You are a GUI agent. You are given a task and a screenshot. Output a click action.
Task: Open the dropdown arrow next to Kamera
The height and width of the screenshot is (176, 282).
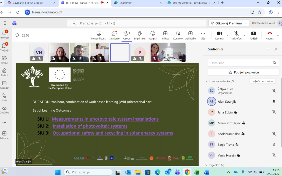(x=227, y=35)
